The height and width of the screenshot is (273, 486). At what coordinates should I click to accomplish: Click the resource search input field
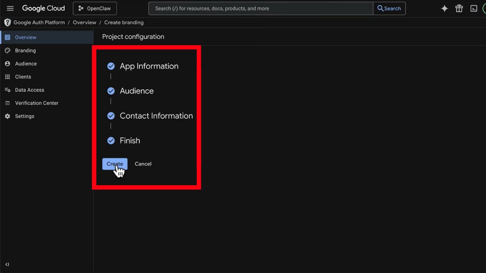pos(259,8)
